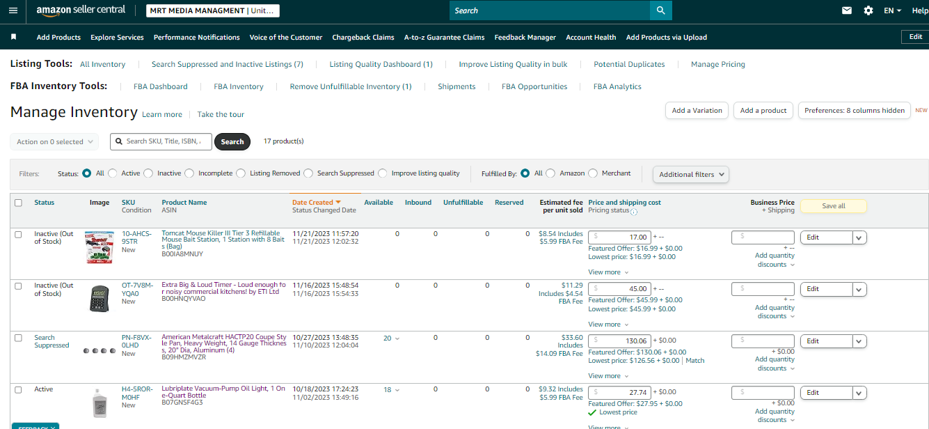Image resolution: width=929 pixels, height=429 pixels.
Task: Click the Amazon Seller Central logo
Action: 81,10
